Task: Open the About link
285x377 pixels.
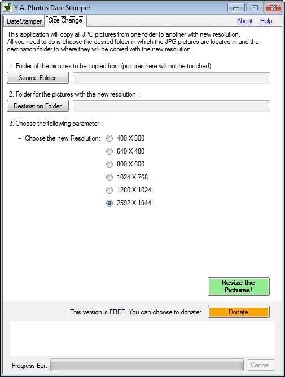Action: click(244, 21)
